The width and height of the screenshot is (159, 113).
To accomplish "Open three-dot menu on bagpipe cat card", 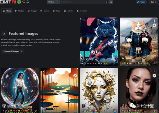I will (x=154, y=21).
